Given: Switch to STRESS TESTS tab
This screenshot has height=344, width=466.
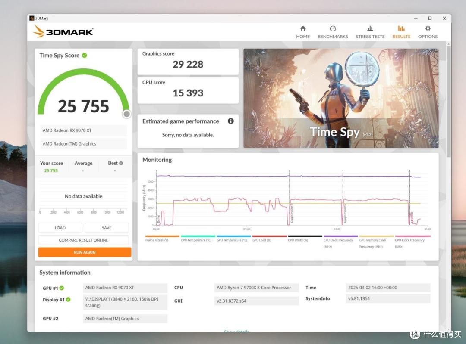Looking at the screenshot, I should click(x=370, y=32).
